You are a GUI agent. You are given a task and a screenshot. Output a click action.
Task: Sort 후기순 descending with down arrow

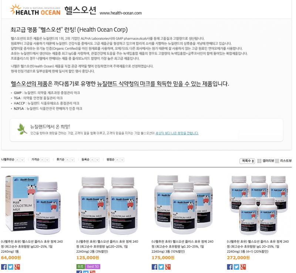click(72, 160)
